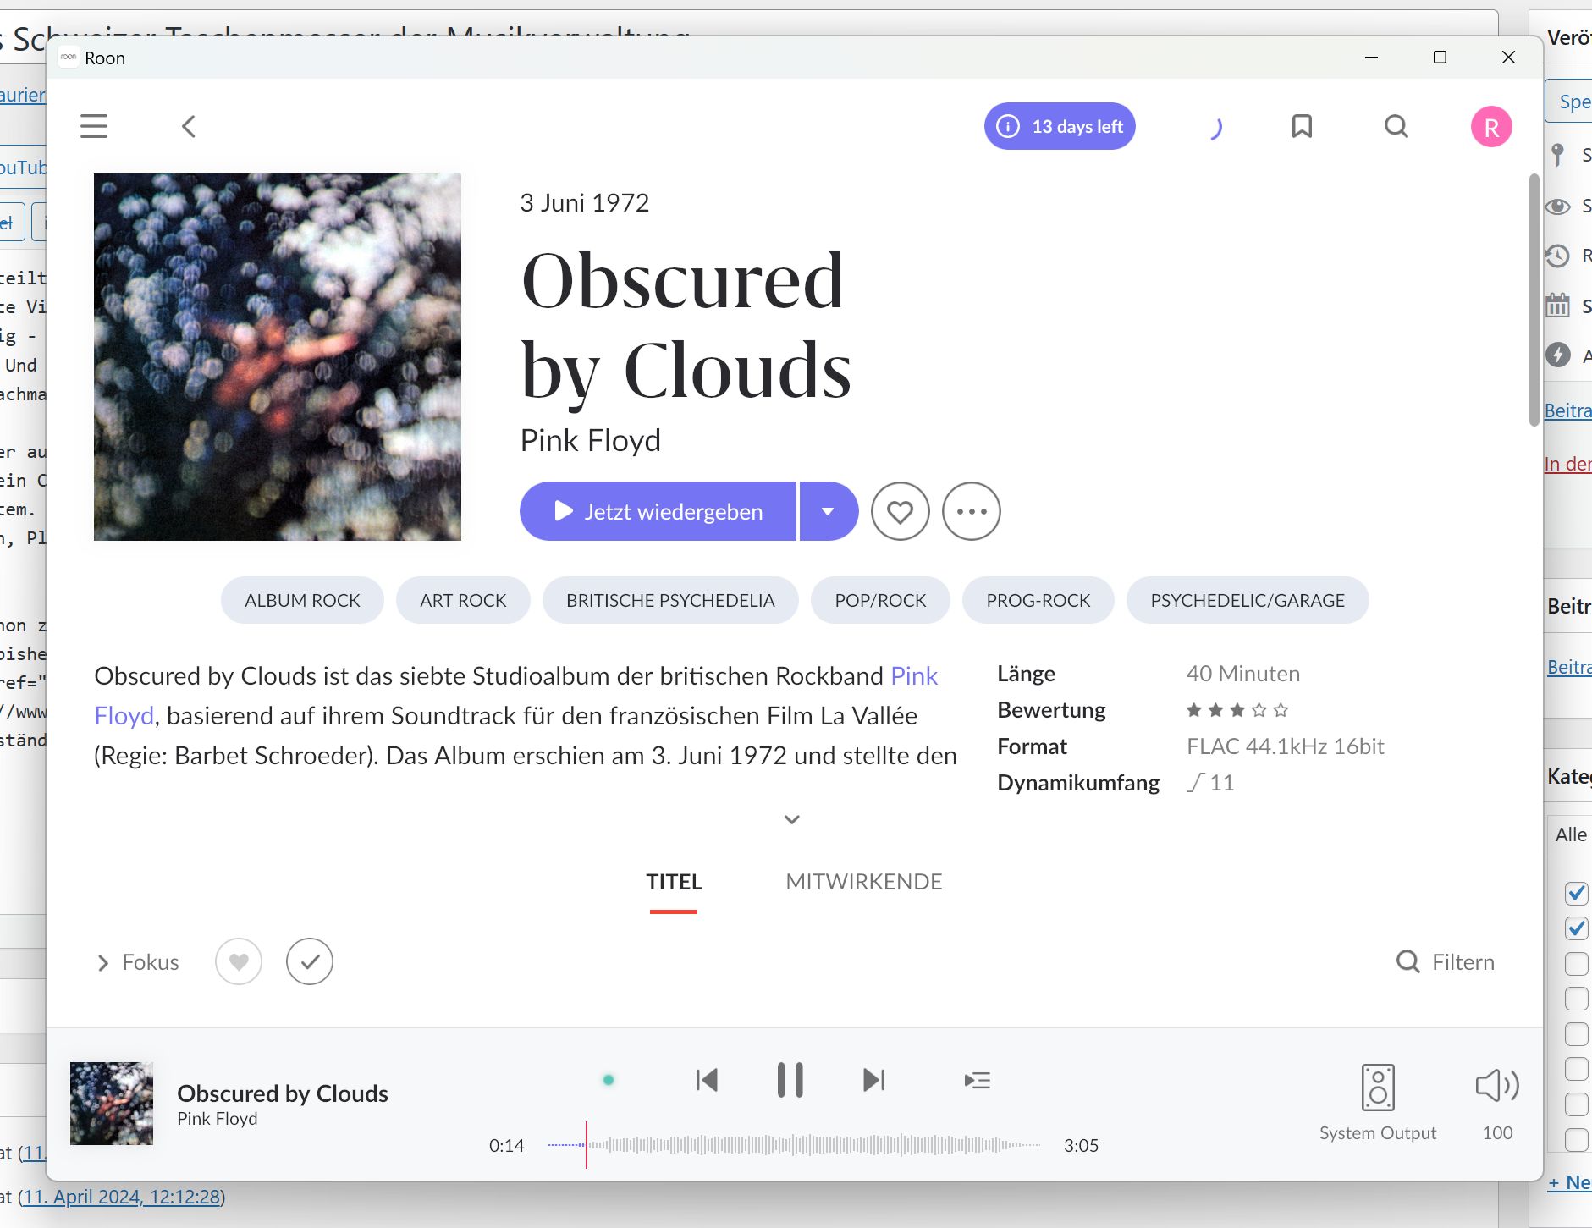The image size is (1592, 1228).
Task: Click the loading activity spinner icon
Action: 1216,128
